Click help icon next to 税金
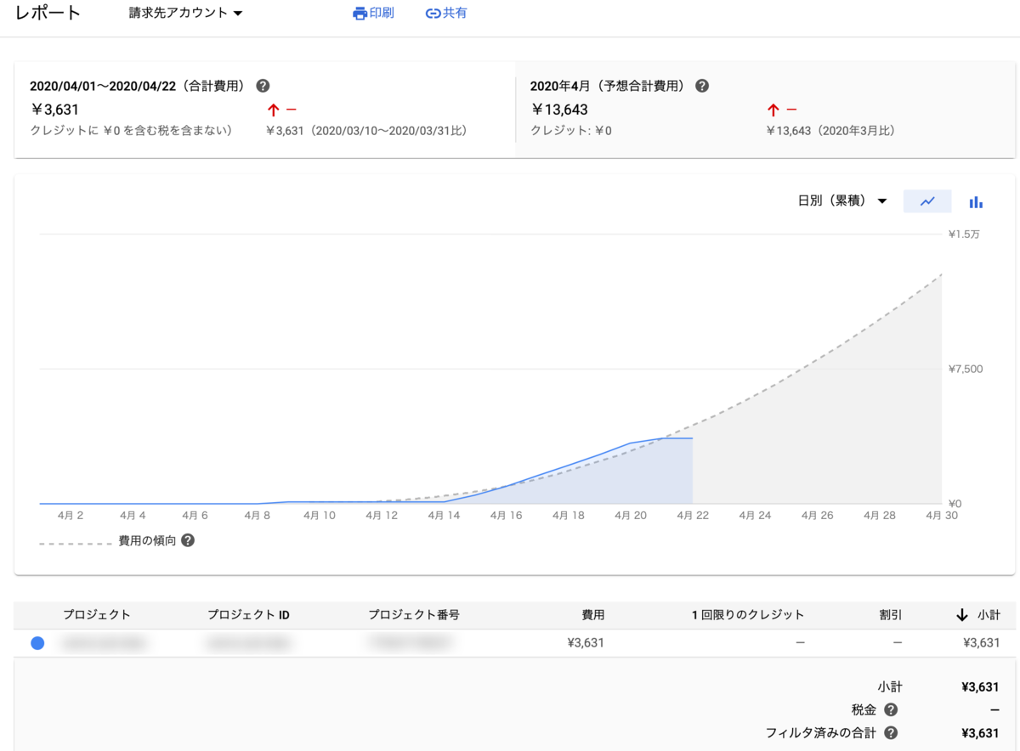Image resolution: width=1020 pixels, height=751 pixels. click(x=890, y=709)
